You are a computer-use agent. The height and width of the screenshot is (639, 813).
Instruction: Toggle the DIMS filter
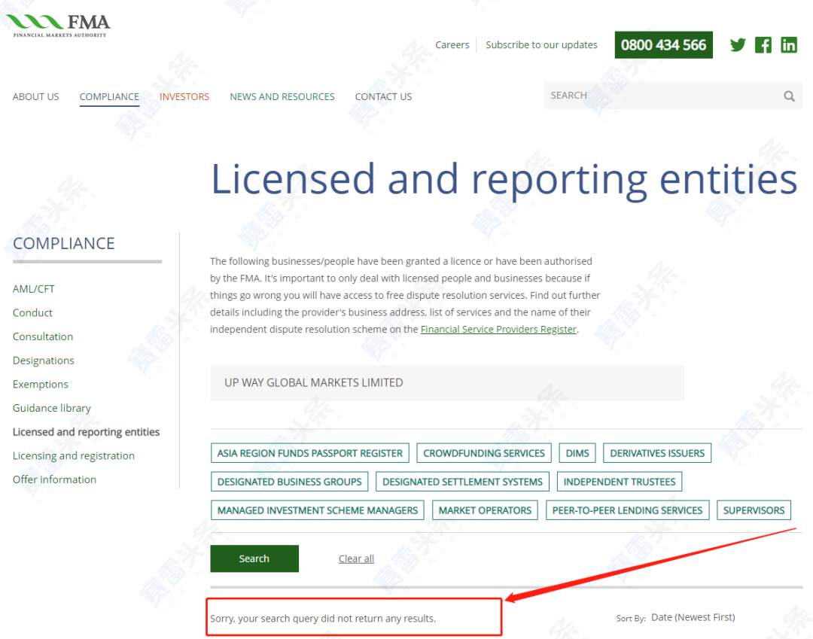tap(577, 453)
